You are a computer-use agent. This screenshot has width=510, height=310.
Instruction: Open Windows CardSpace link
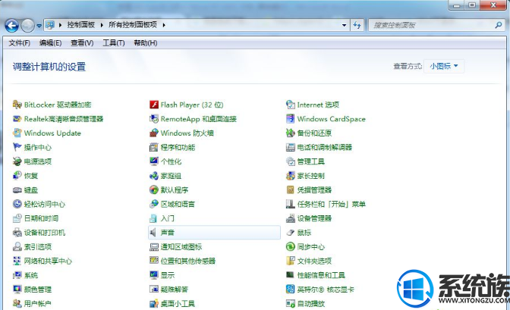point(331,119)
